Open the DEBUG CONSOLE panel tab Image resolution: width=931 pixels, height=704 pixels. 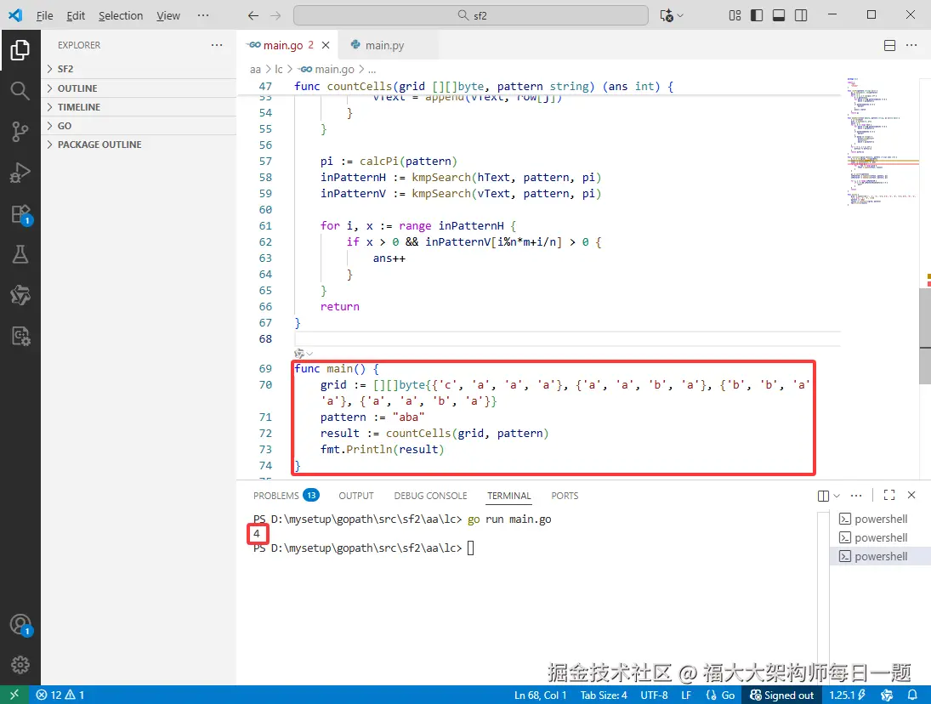pos(430,496)
